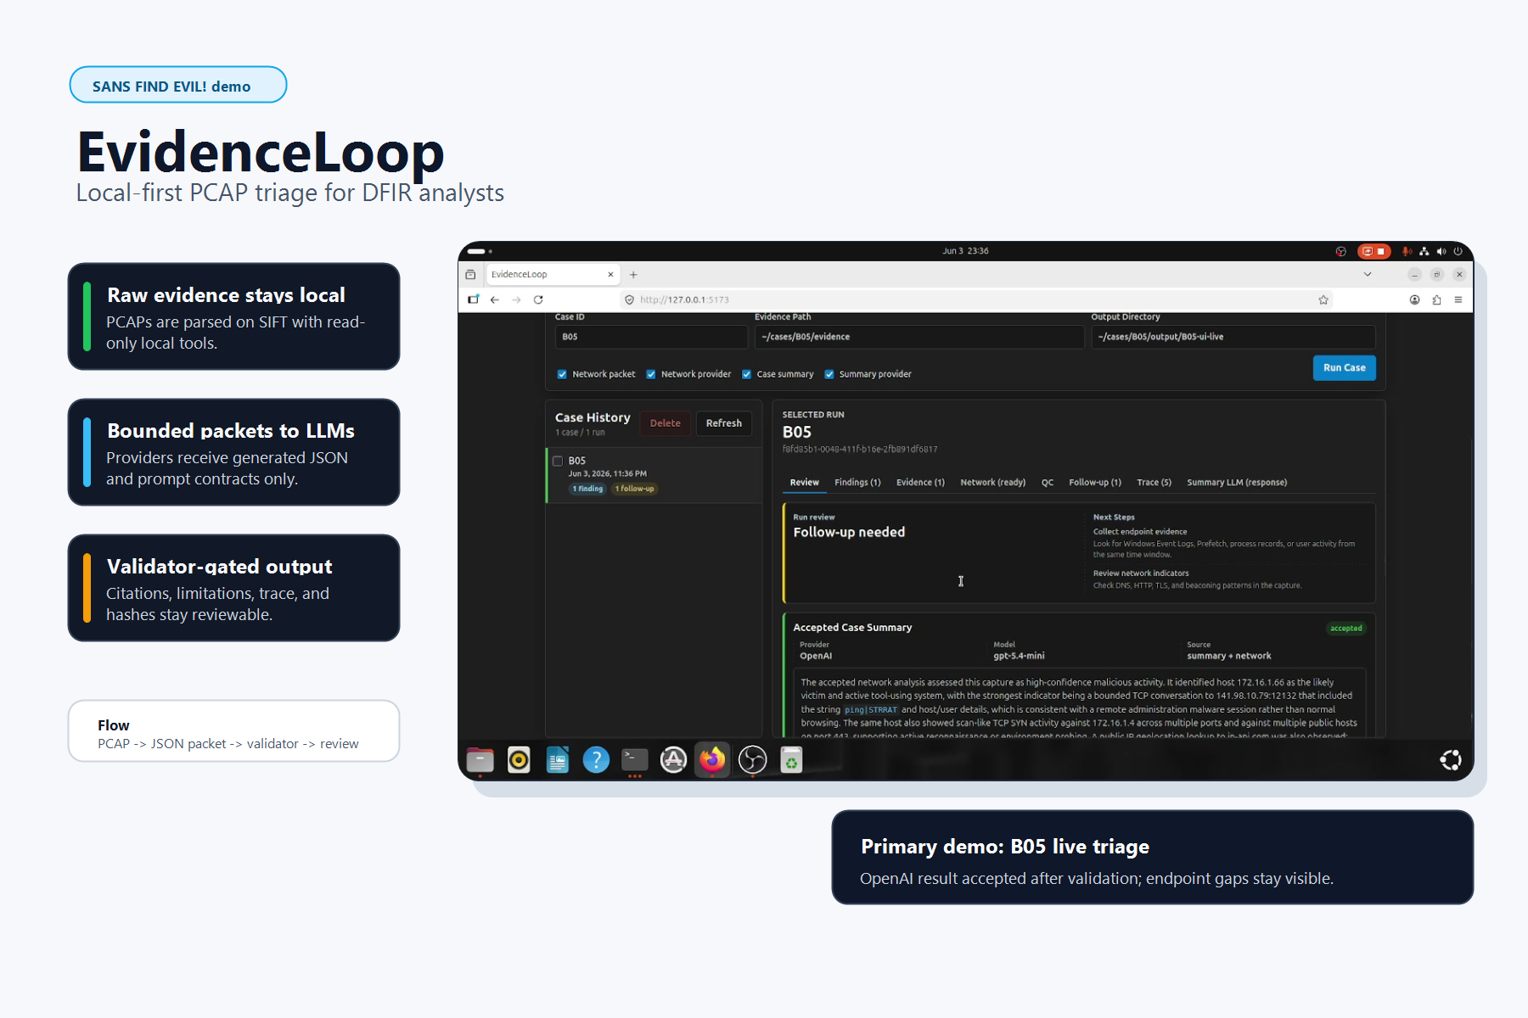Toggle the Summary provider checkbox
Image resolution: width=1528 pixels, height=1018 pixels.
pos(829,374)
